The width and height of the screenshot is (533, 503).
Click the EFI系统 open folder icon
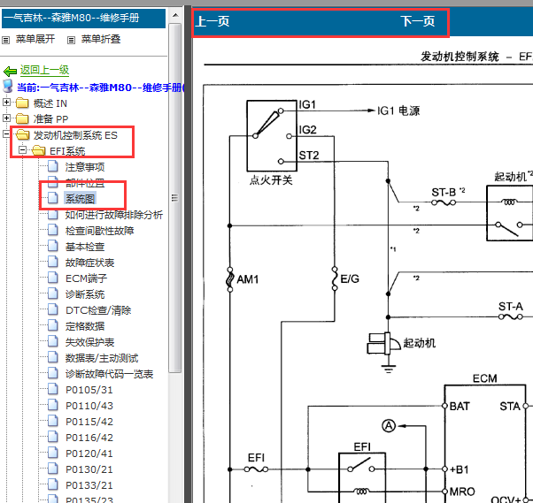[39, 150]
